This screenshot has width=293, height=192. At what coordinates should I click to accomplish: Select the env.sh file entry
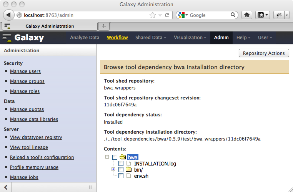click(x=141, y=176)
